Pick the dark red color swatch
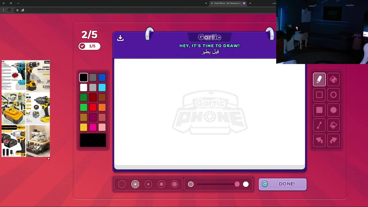 pyautogui.click(x=93, y=97)
